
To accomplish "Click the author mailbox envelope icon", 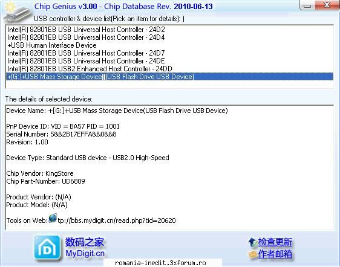I will (x=253, y=254).
